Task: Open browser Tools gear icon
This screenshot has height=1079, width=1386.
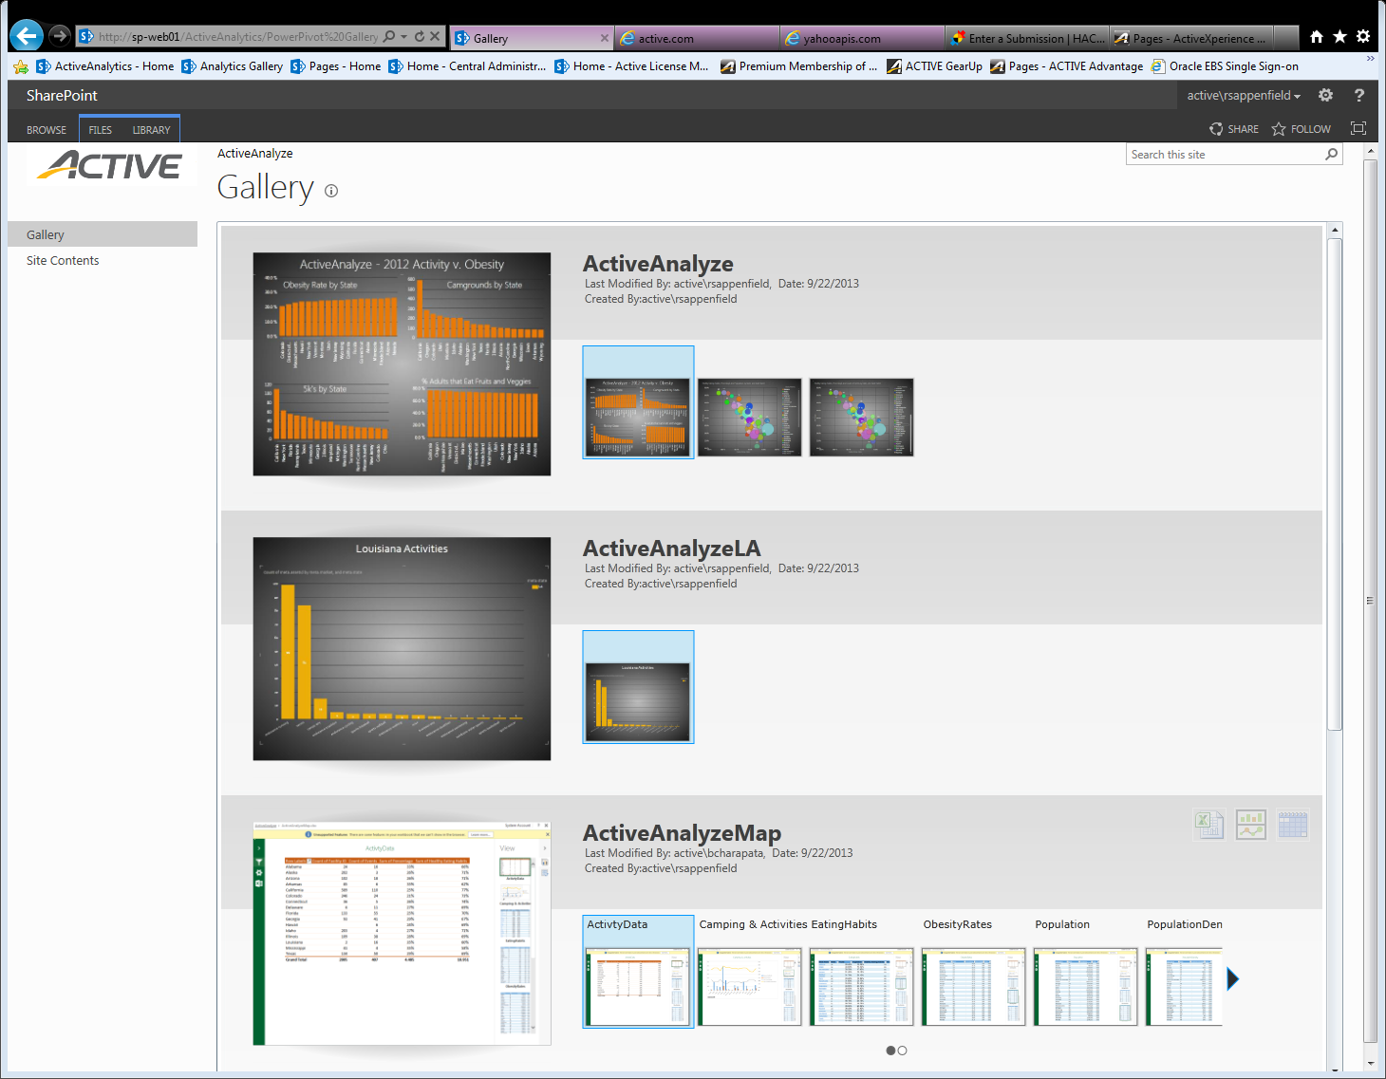Action: click(x=1363, y=37)
